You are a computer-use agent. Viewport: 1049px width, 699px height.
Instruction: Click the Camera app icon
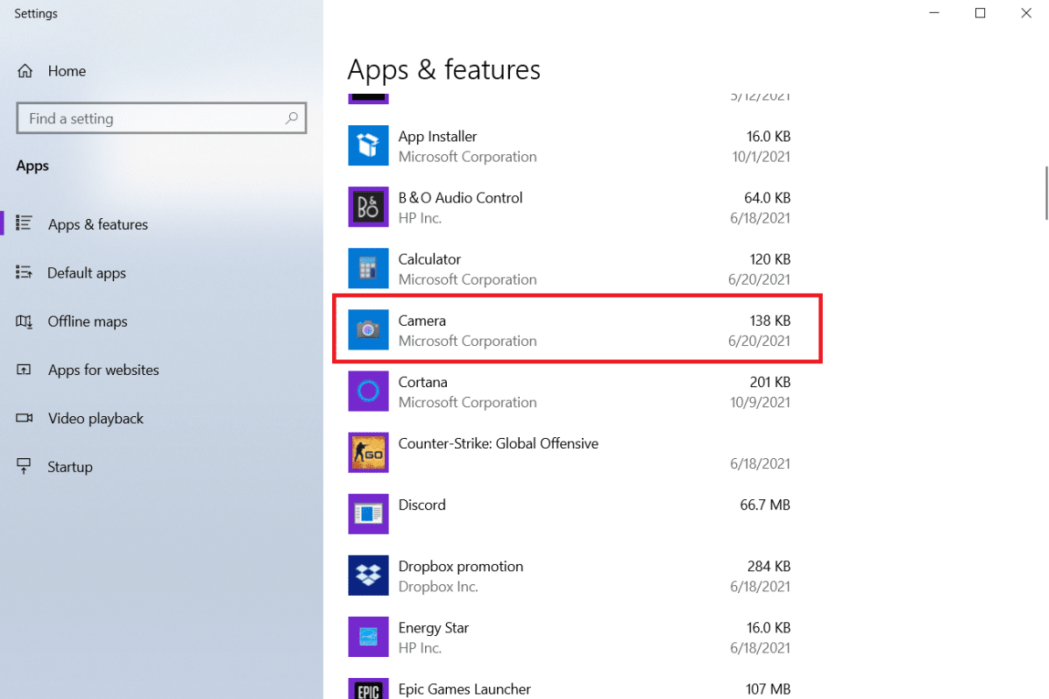pos(368,329)
